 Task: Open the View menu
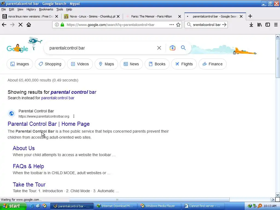click(20, 9)
